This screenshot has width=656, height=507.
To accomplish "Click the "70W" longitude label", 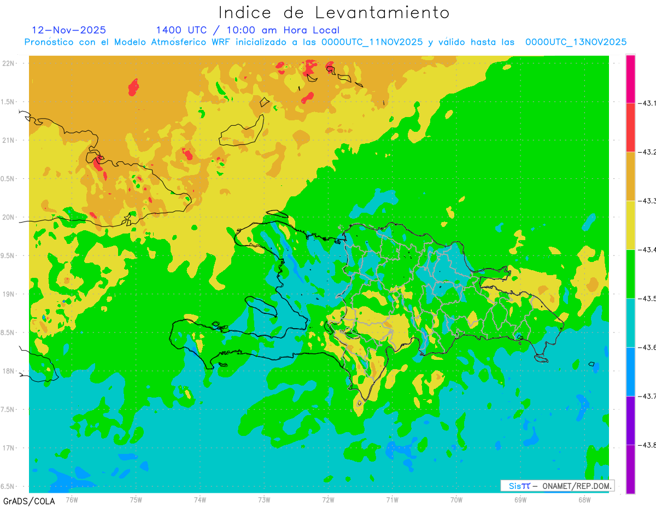I will coord(456,499).
